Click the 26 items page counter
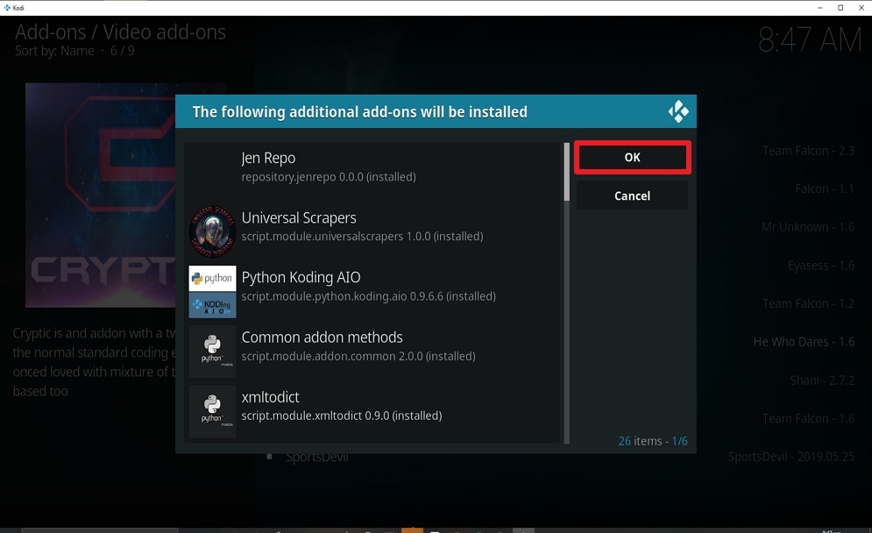The image size is (872, 533). [x=653, y=441]
